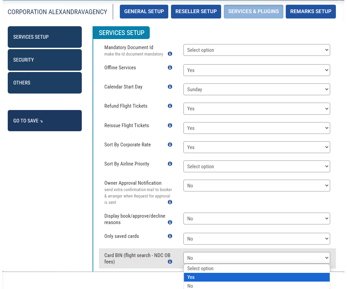The width and height of the screenshot is (347, 289).
Task: Go to the Reseller Setup tab
Action: pyautogui.click(x=196, y=11)
